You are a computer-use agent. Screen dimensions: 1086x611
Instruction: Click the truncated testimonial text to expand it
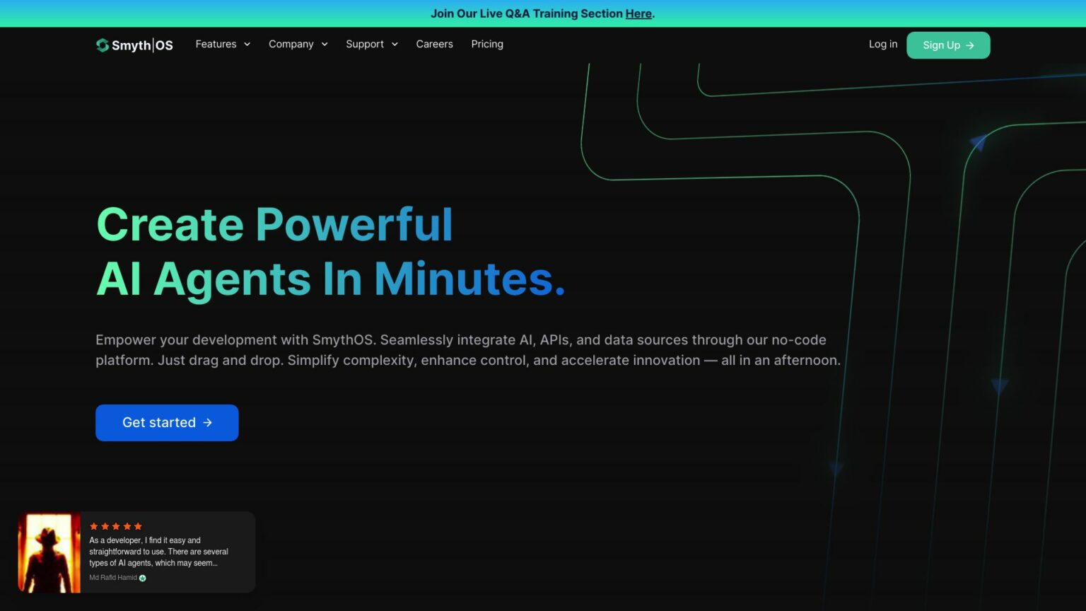[158, 552]
